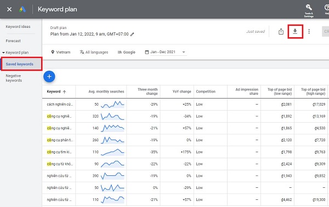Open Negative keywords in sidebar
This screenshot has height=207, width=329.
pyautogui.click(x=14, y=78)
